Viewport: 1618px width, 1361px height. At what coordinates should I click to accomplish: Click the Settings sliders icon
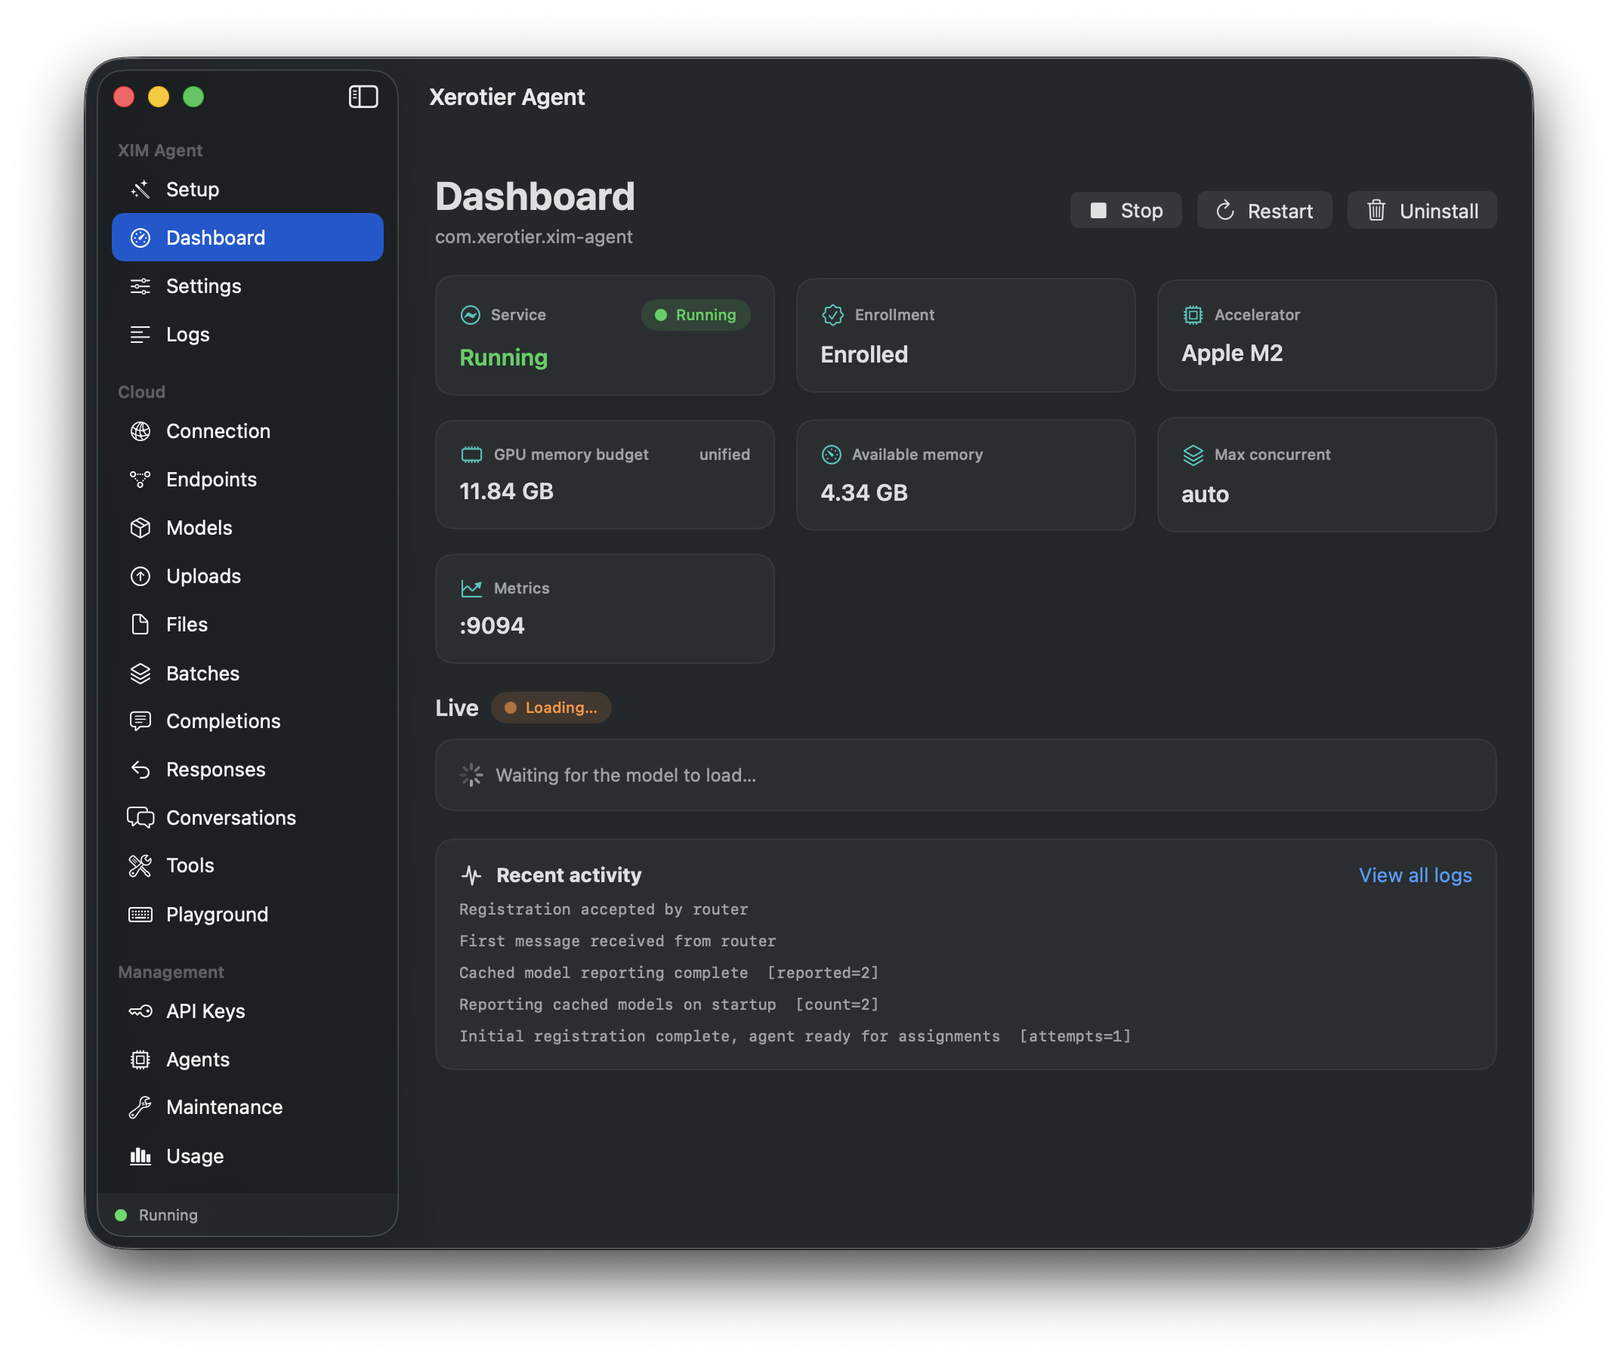pos(140,286)
